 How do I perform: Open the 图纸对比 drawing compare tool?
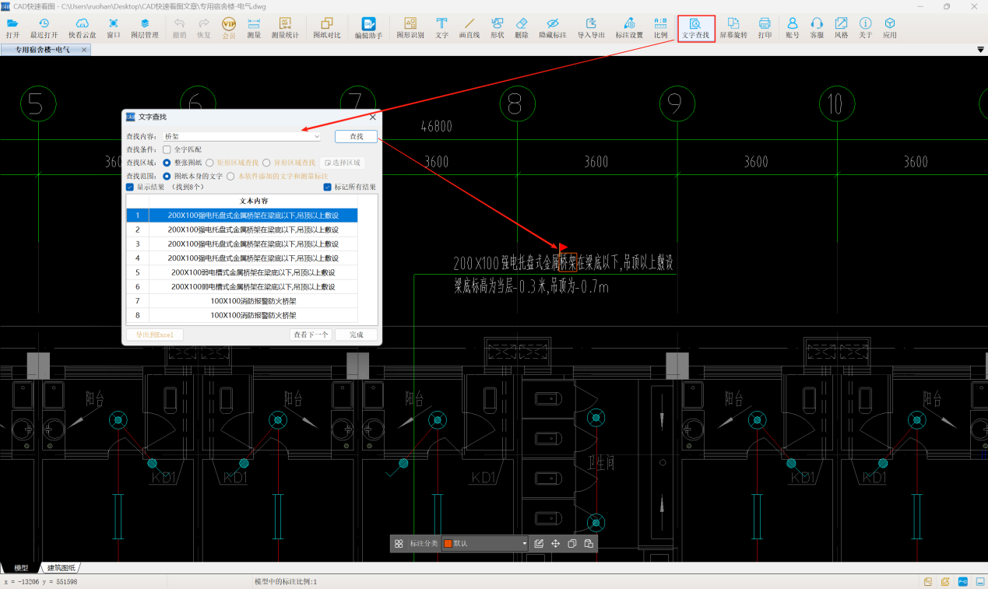[x=326, y=28]
